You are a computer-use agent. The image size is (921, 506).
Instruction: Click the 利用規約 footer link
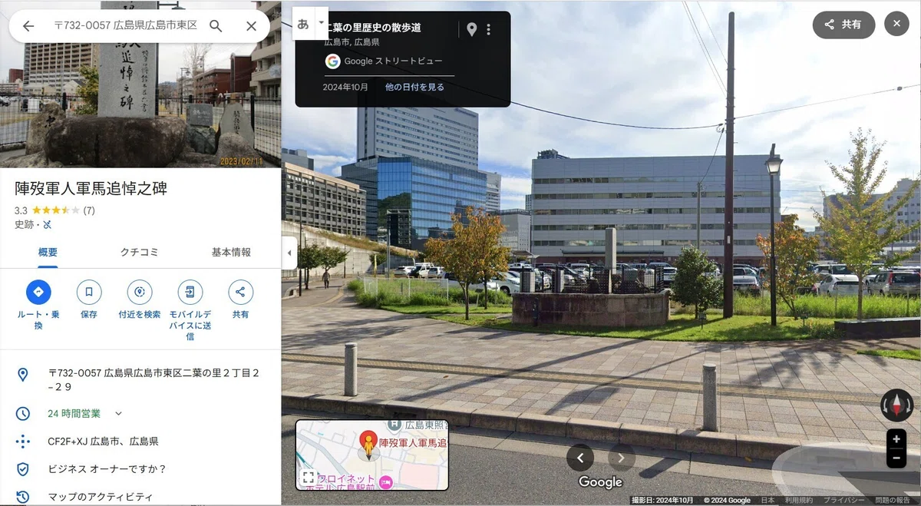pos(798,501)
